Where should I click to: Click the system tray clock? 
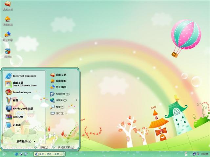(204, 154)
